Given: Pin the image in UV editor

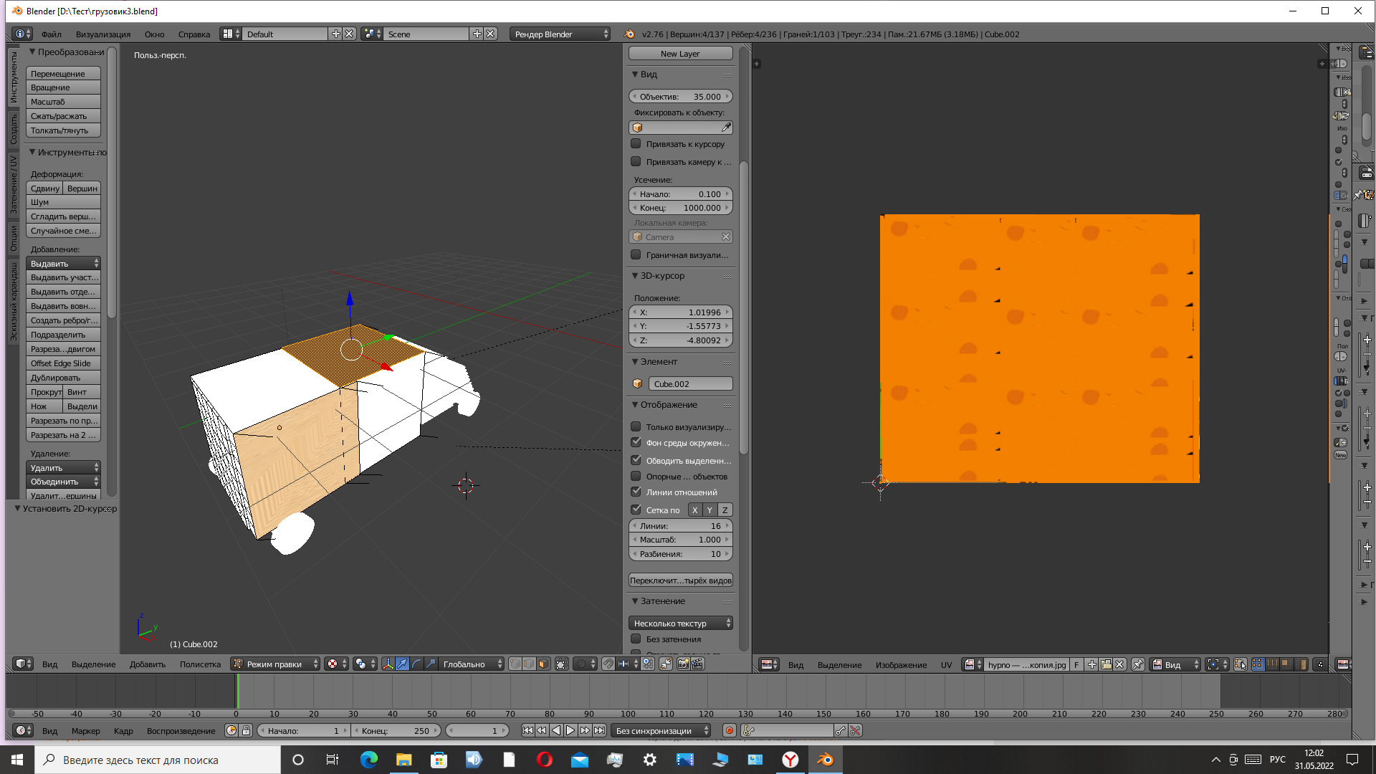Looking at the screenshot, I should pos(1137,664).
